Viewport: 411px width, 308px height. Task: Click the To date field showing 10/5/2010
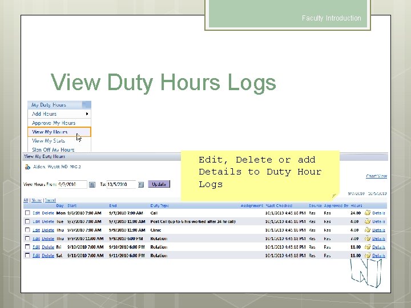(122, 184)
